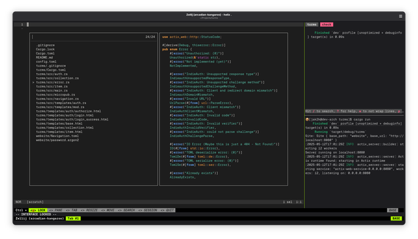This screenshot has height=239, width=418.
Task: Click the gray BASE label in Ctrl row
Action: 392,210
